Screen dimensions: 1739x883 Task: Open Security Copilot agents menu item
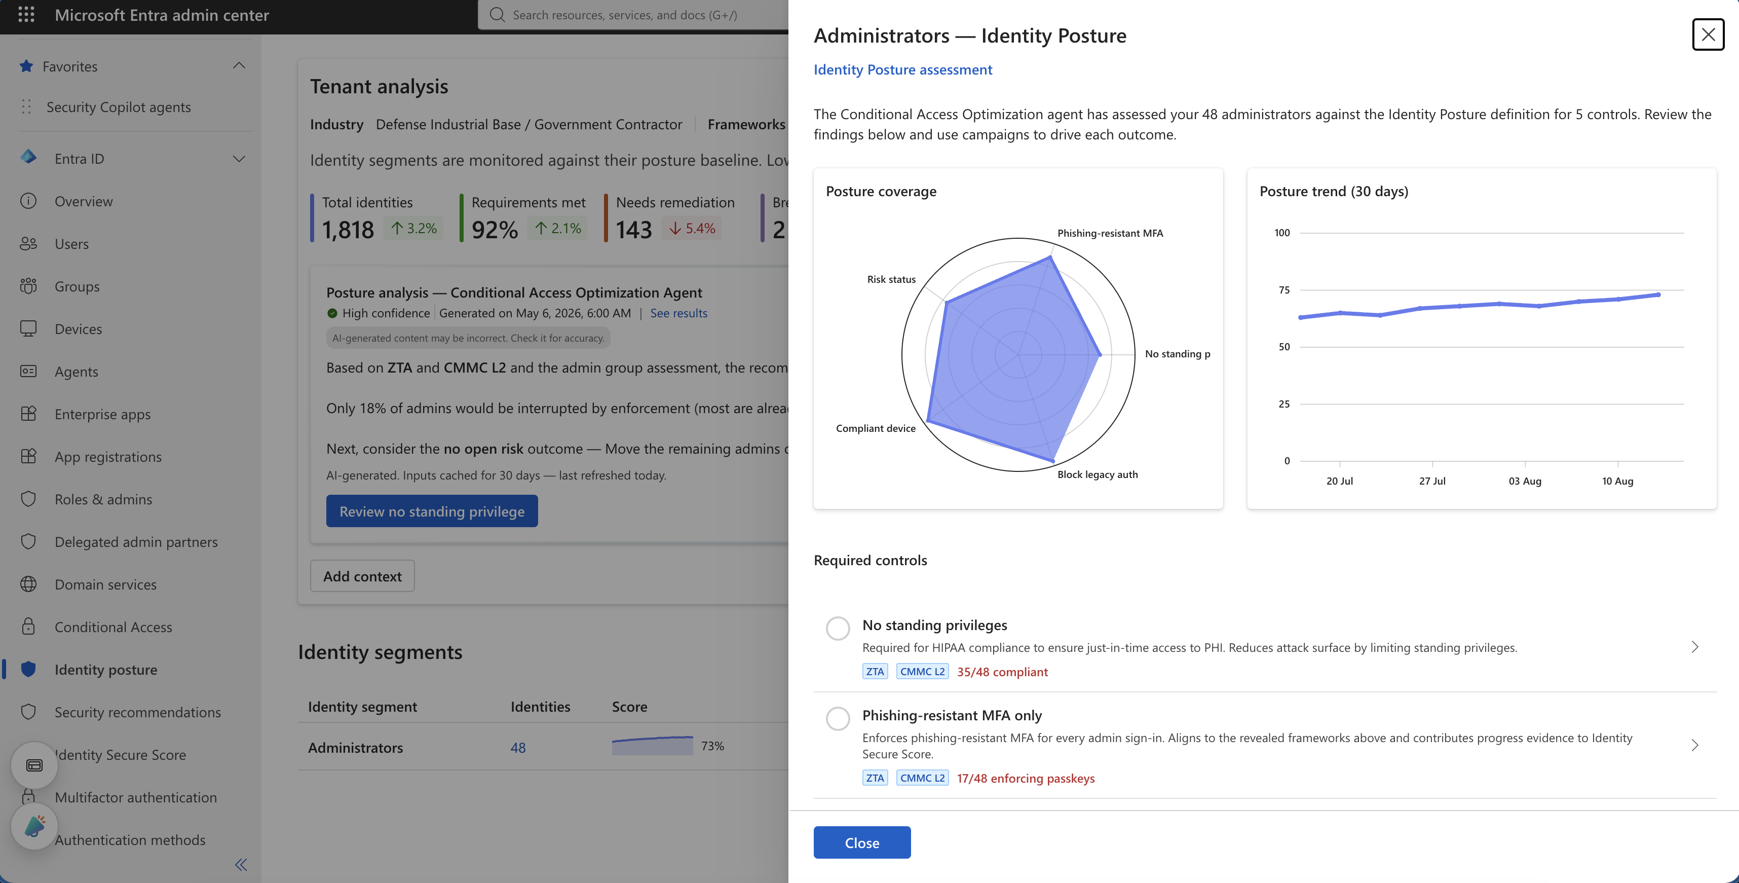click(118, 106)
